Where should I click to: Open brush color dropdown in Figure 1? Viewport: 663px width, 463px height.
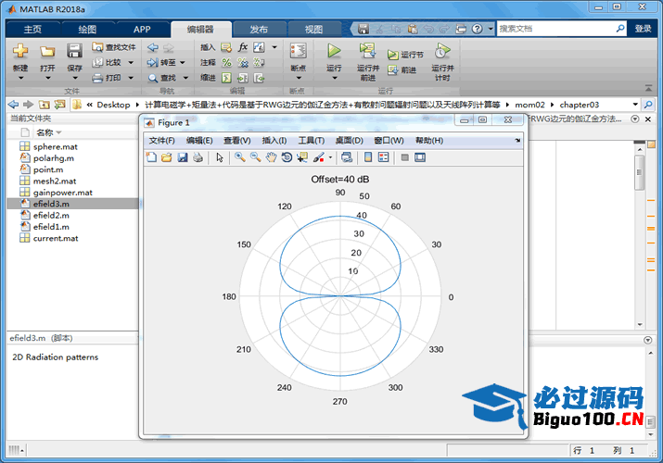[x=330, y=157]
